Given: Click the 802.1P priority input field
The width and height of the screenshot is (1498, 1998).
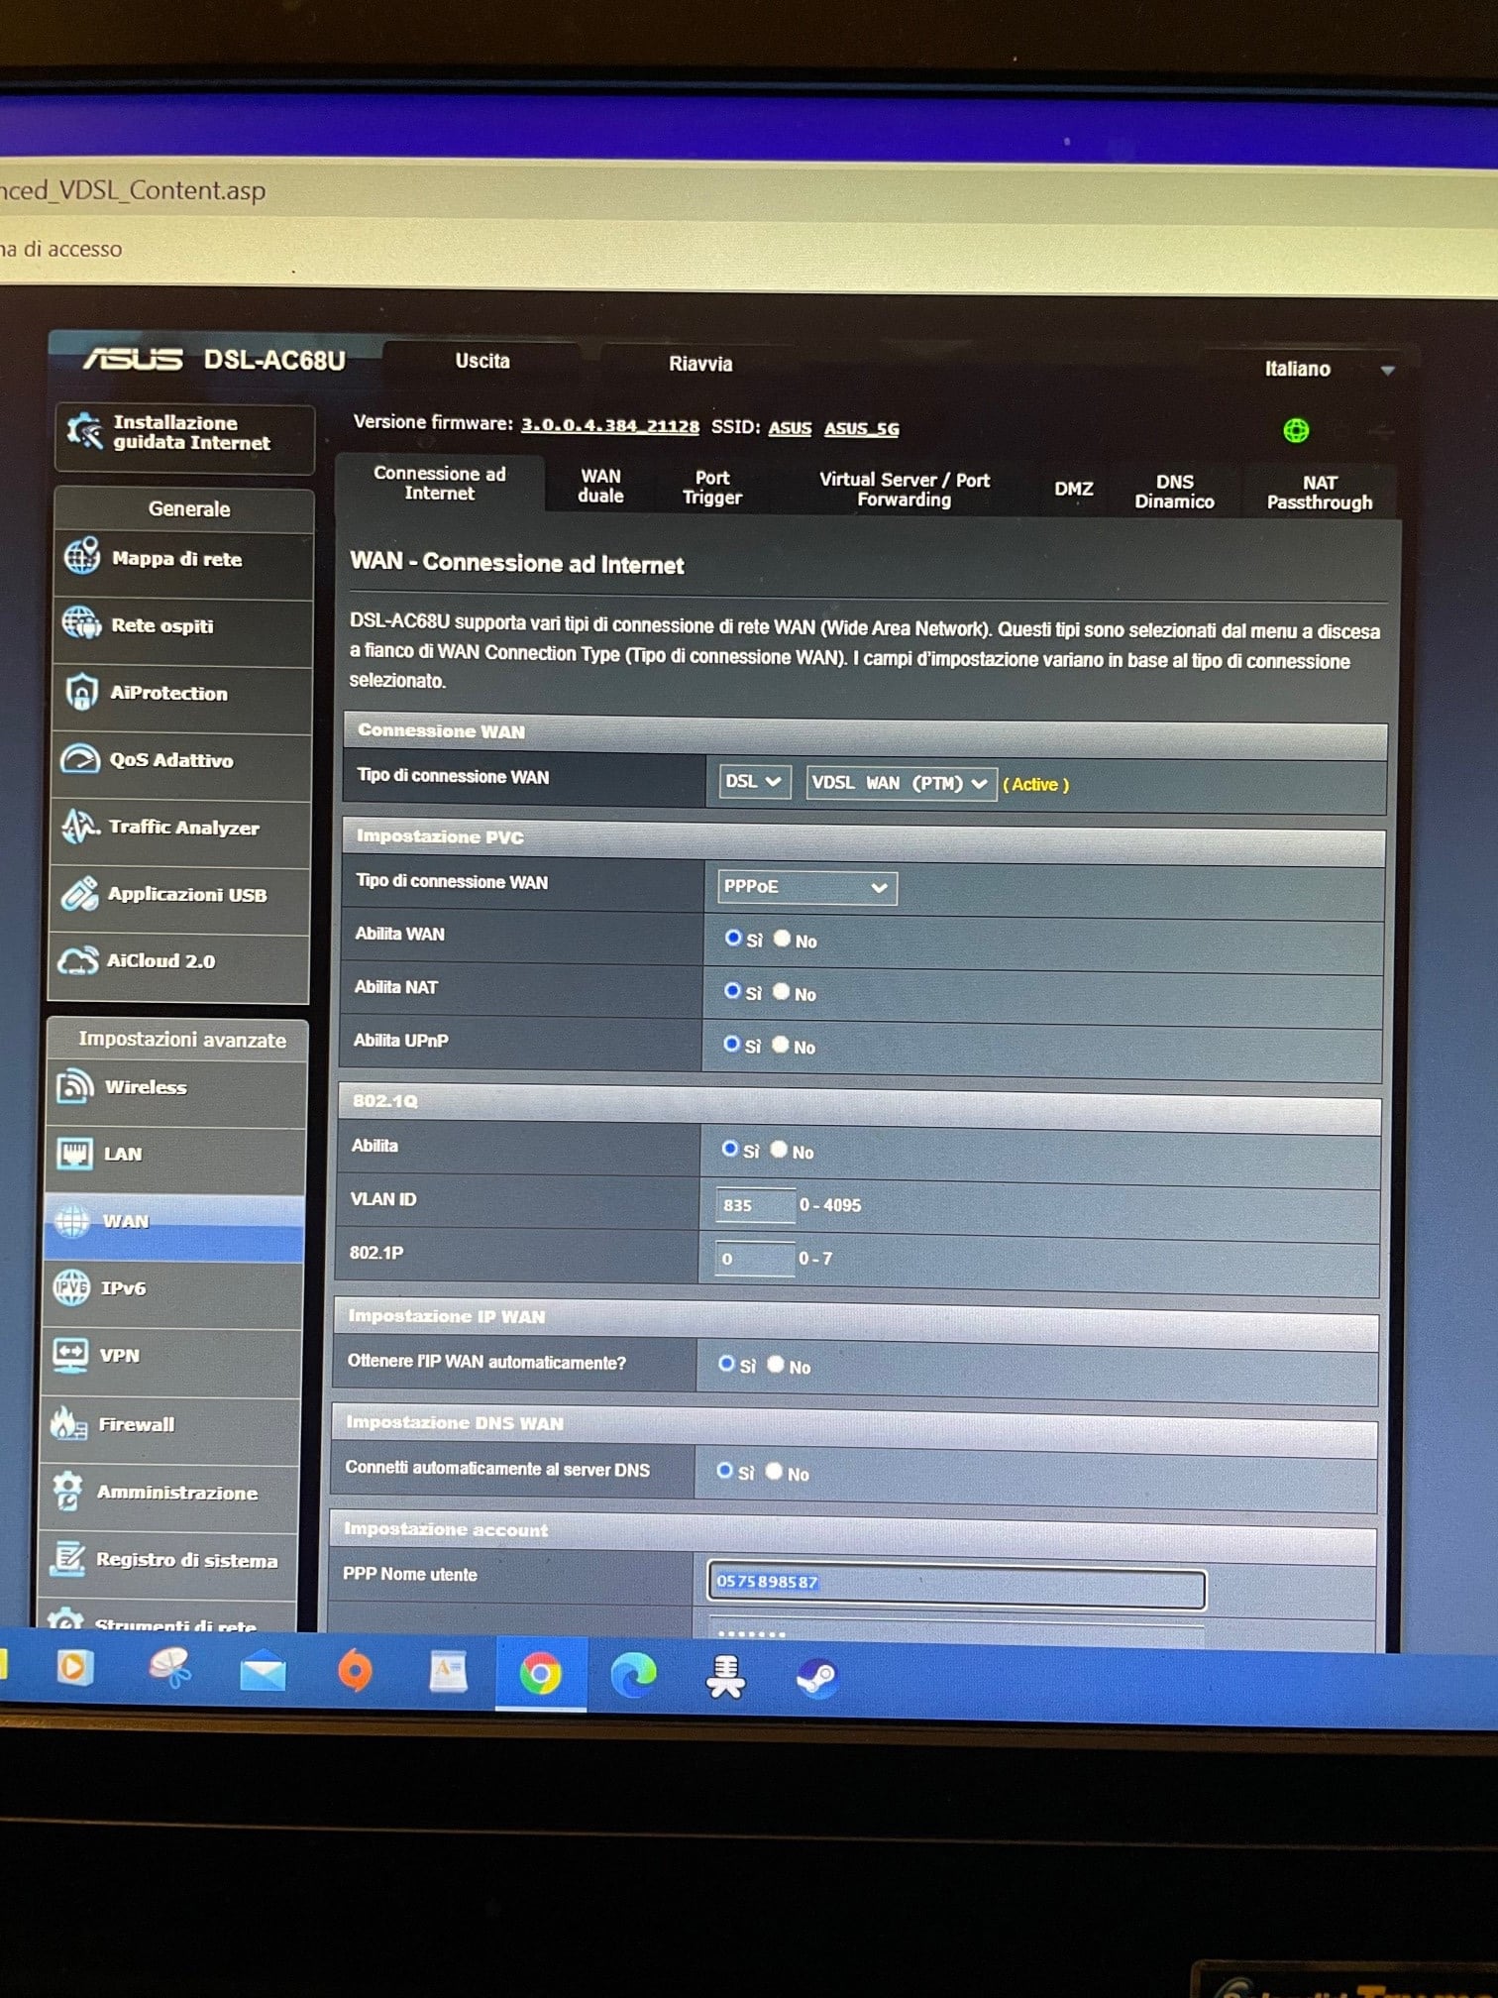Looking at the screenshot, I should (754, 1259).
